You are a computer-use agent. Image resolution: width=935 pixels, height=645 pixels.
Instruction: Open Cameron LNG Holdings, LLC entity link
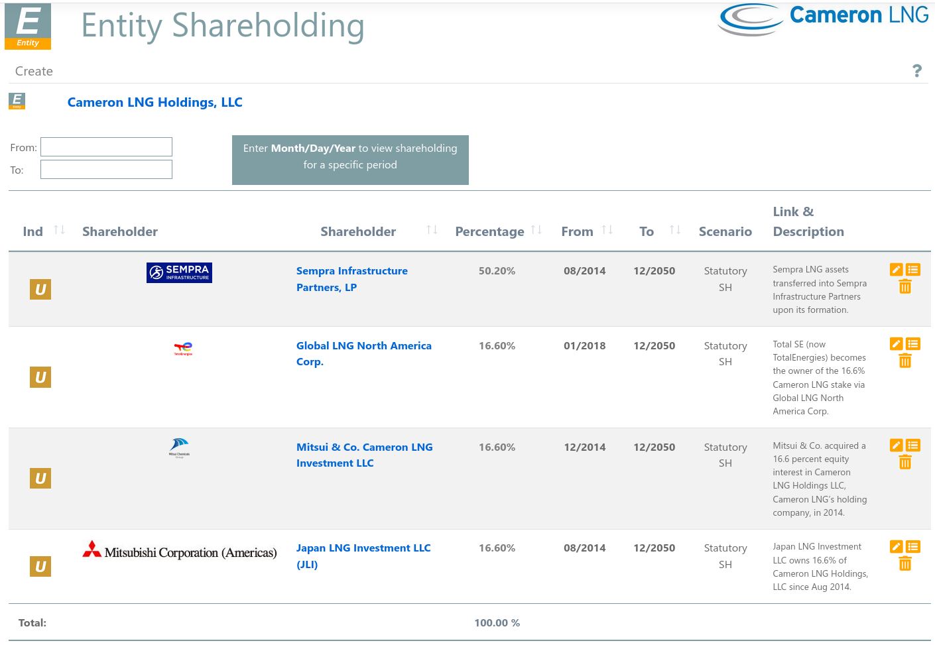[155, 102]
